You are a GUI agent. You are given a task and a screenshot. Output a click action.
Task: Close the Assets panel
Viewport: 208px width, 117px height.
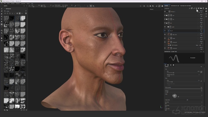tap(26, 6)
